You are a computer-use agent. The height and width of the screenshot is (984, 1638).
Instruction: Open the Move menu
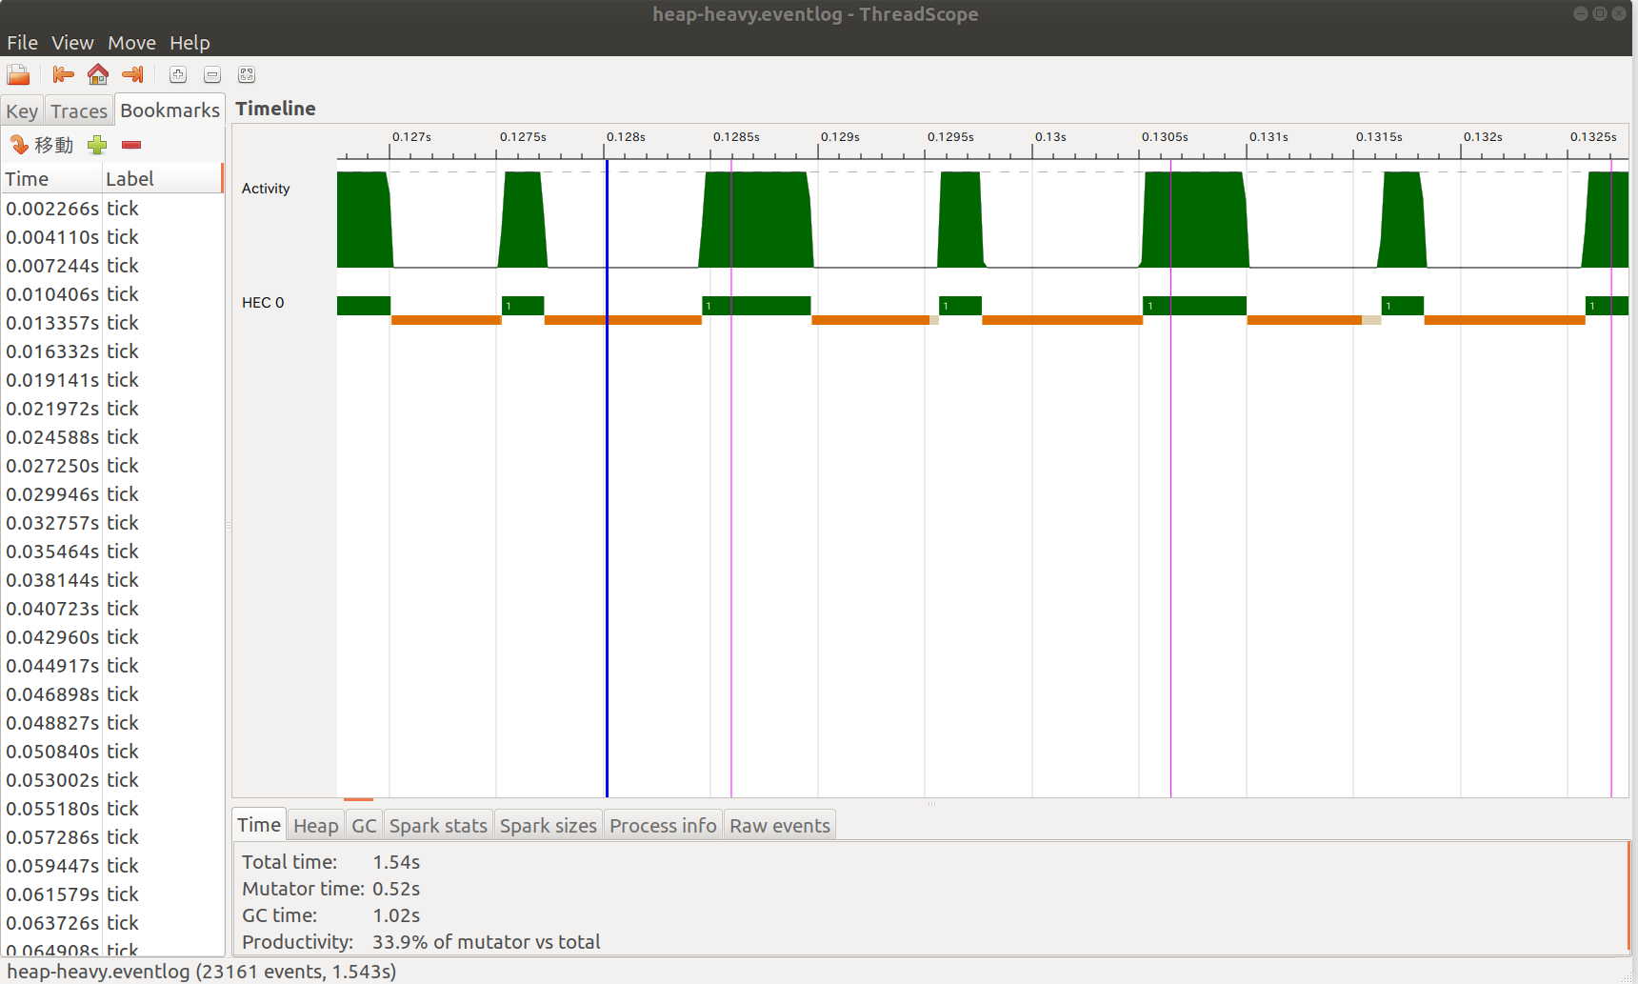pyautogui.click(x=131, y=42)
